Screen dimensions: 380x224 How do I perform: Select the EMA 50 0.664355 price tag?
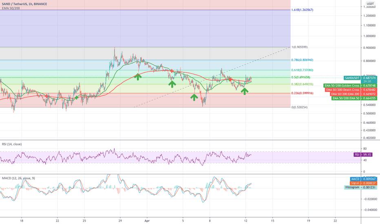coord(354,98)
